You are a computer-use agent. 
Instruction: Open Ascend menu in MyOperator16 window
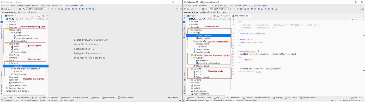(x=55, y=5)
